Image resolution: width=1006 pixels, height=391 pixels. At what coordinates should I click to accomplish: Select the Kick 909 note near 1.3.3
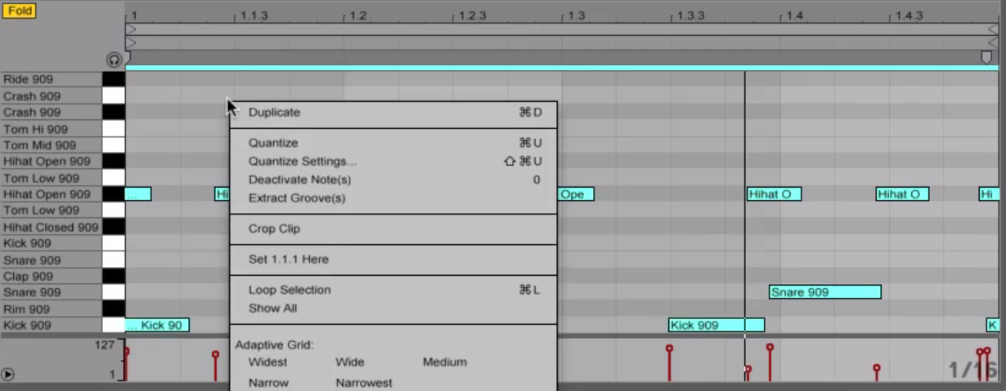click(716, 325)
